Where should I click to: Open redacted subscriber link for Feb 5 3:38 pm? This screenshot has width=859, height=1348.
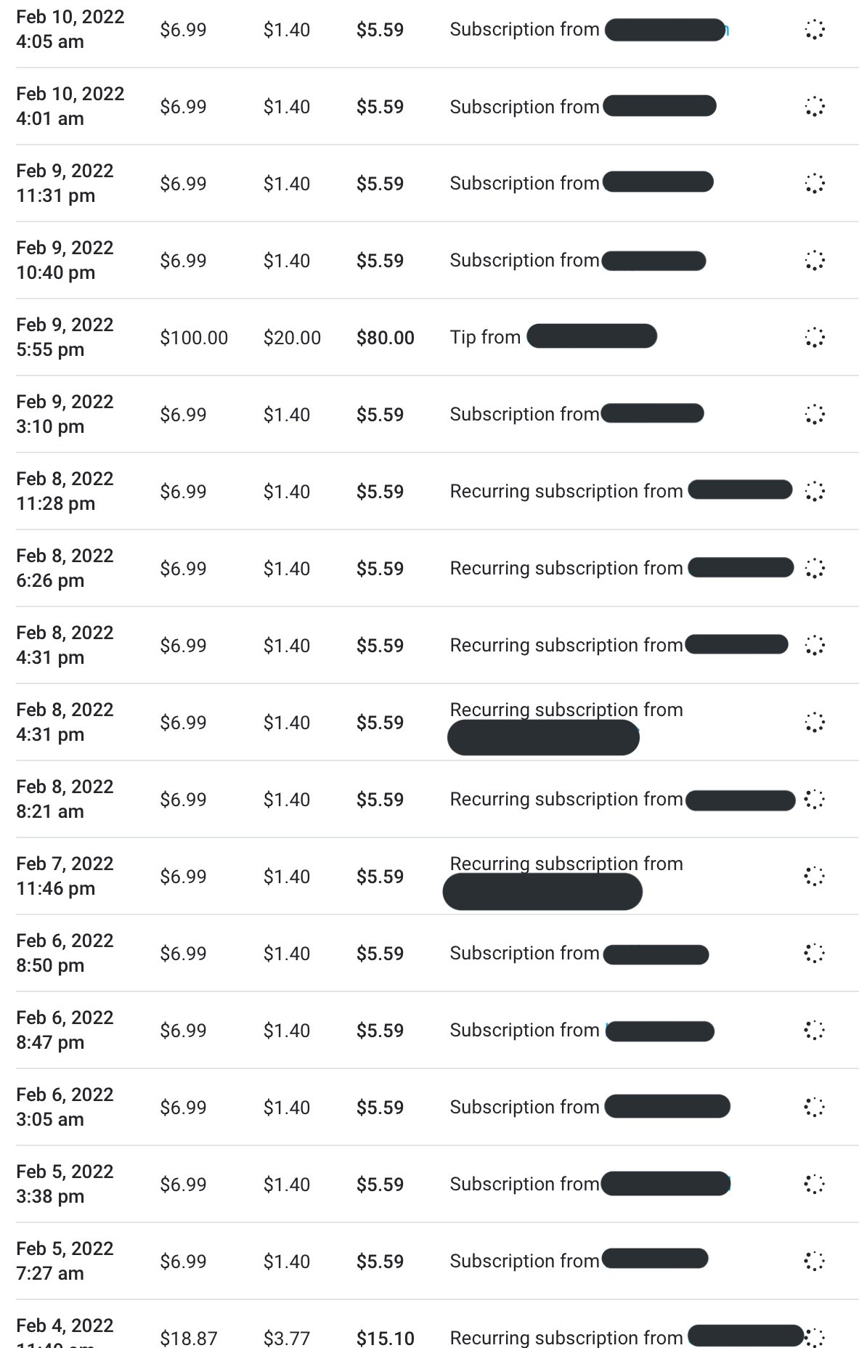[x=665, y=1184]
